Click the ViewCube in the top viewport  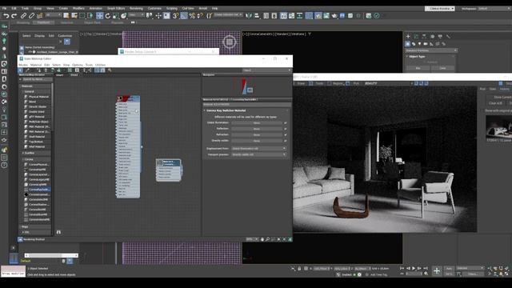230,42
